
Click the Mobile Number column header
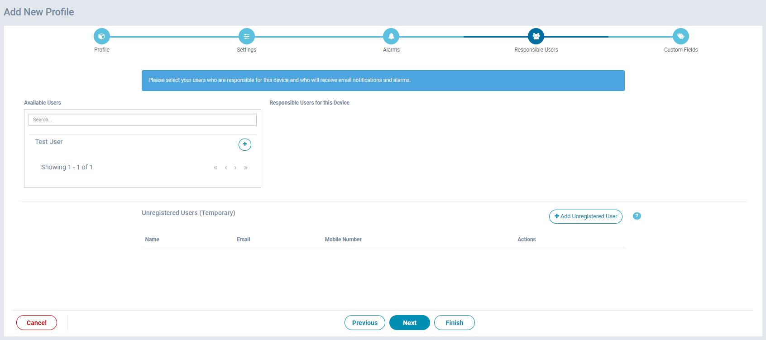tap(343, 239)
